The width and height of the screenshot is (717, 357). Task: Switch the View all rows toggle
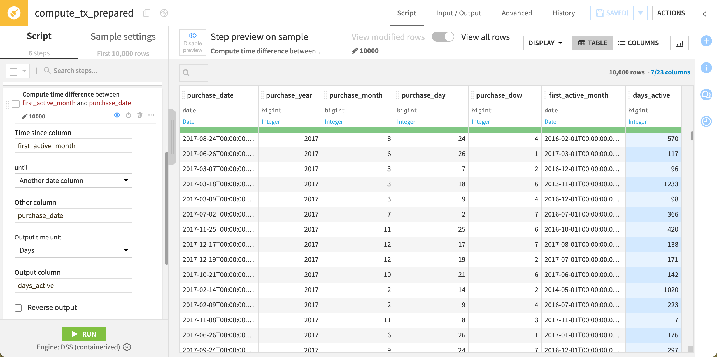click(443, 37)
